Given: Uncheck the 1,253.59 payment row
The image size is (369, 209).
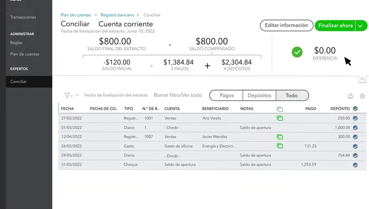Looking at the screenshot, I should pyautogui.click(x=355, y=165).
